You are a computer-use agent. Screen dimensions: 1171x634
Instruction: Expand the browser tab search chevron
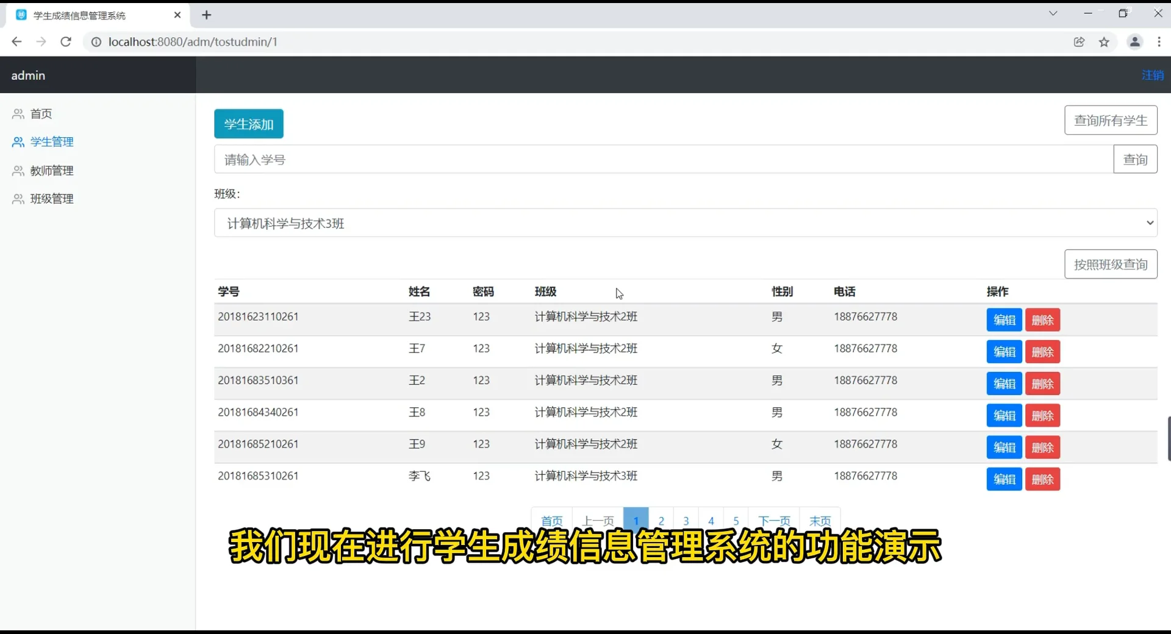(1053, 13)
